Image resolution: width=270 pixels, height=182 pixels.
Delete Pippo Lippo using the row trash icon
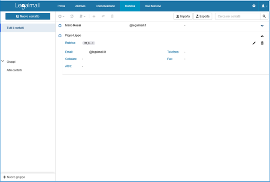click(x=262, y=43)
